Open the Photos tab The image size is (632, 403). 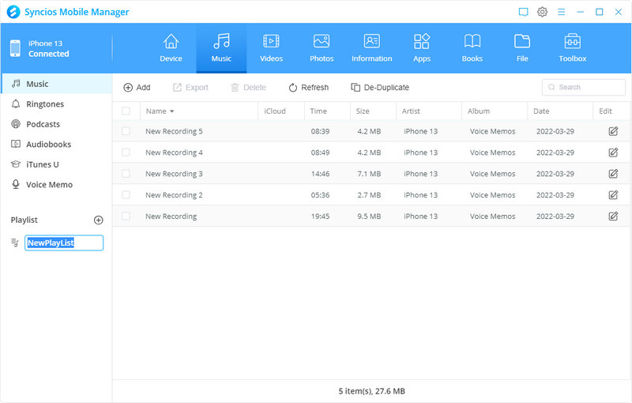322,48
